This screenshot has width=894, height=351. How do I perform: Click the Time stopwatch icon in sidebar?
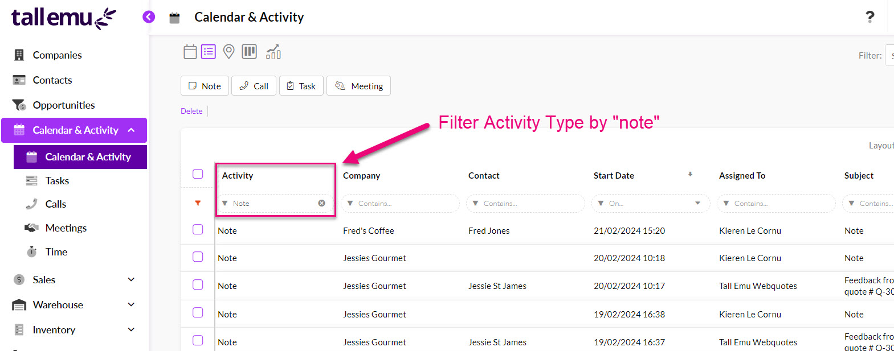coord(32,251)
